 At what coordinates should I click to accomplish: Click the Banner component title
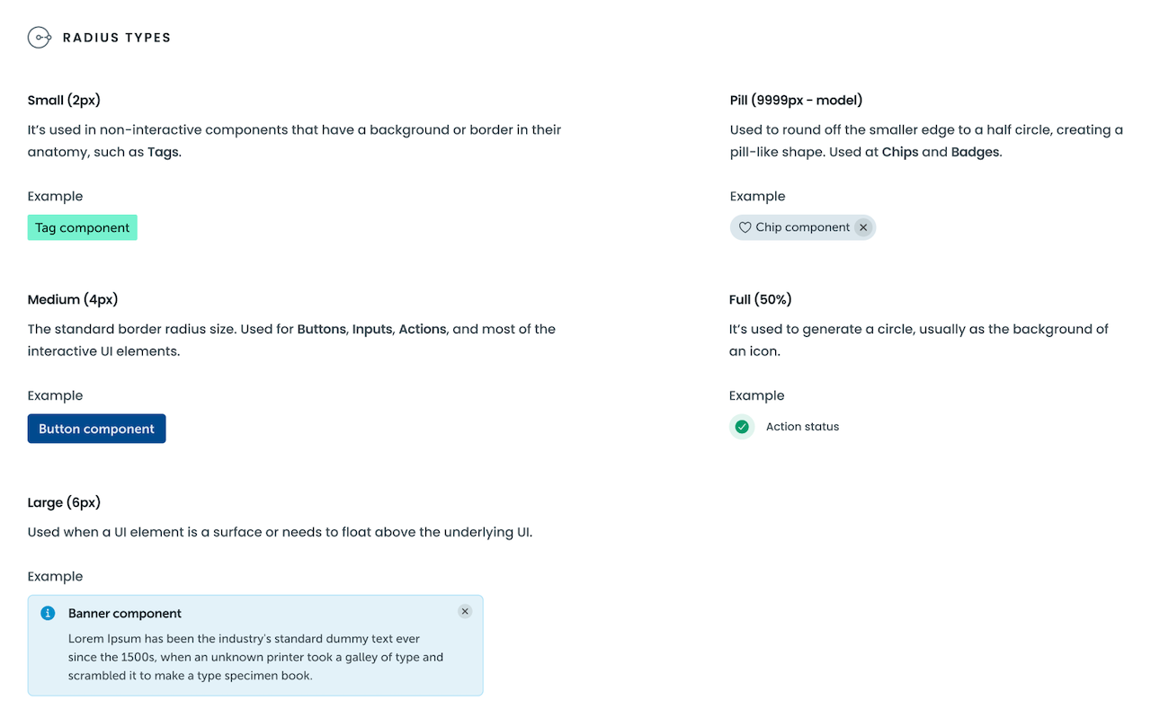pyautogui.click(x=125, y=614)
